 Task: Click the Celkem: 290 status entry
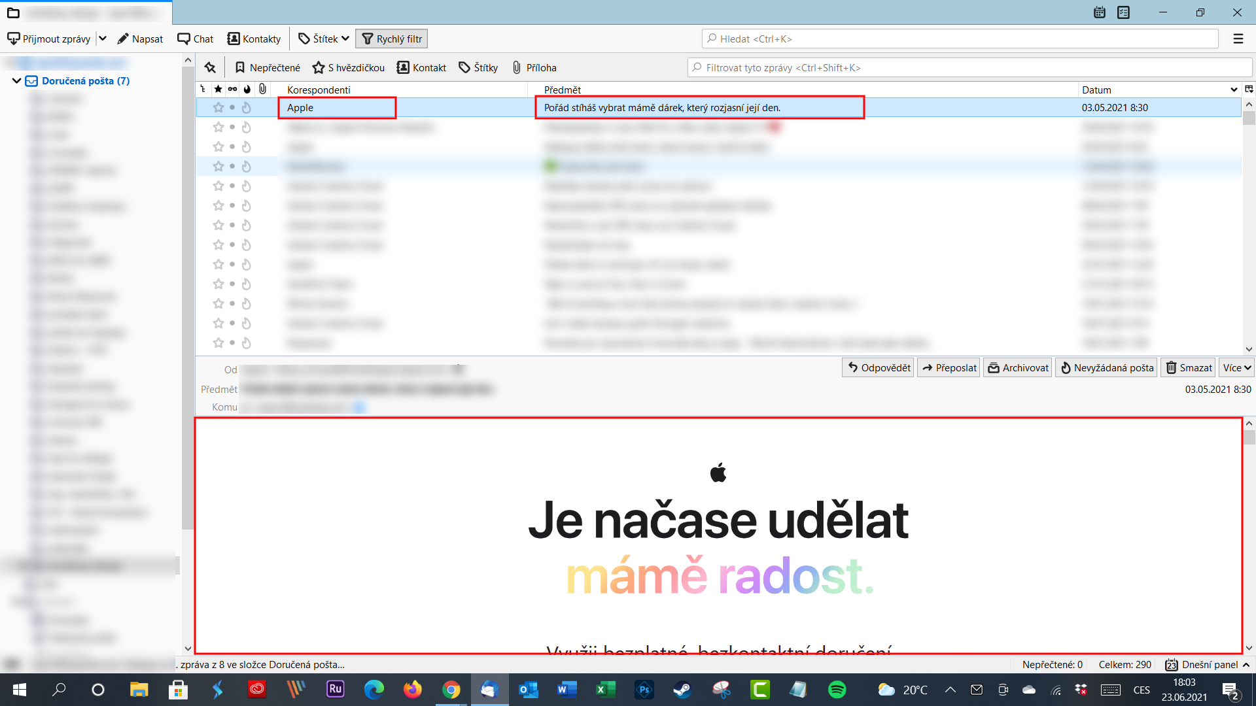point(1125,664)
